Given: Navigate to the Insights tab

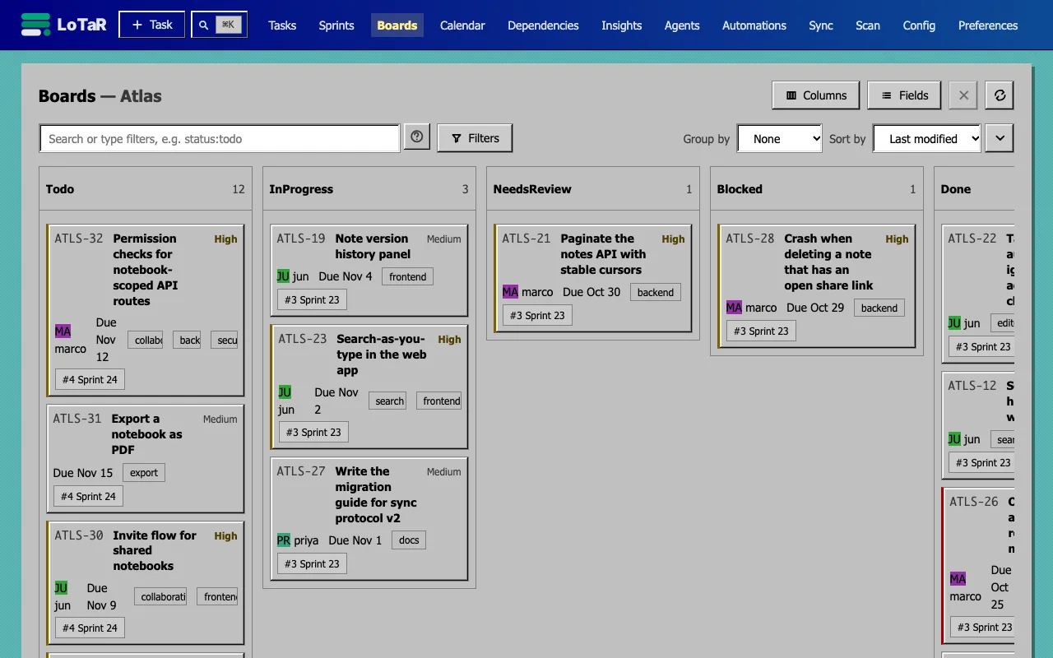Looking at the screenshot, I should 621,25.
